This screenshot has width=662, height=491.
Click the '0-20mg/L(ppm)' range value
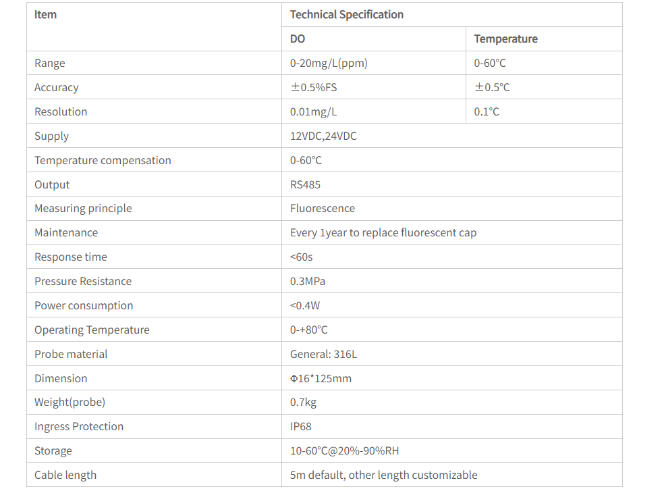[x=329, y=63]
